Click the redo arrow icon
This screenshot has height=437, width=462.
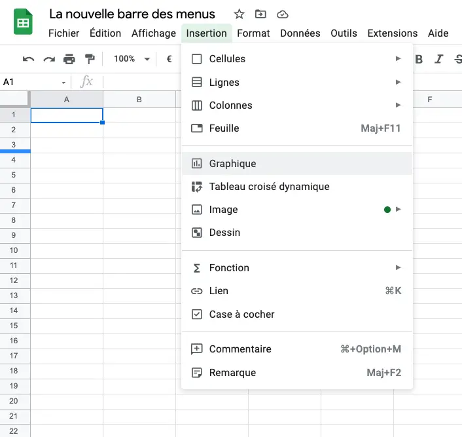(x=49, y=59)
